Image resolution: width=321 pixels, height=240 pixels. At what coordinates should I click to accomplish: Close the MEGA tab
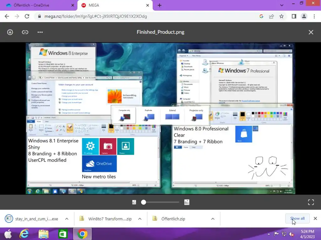pos(148,5)
